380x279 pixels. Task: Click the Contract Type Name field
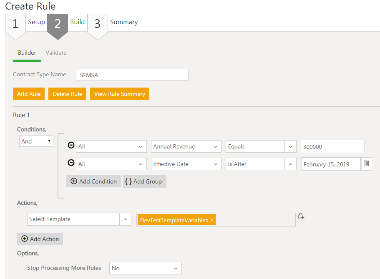[x=132, y=75]
